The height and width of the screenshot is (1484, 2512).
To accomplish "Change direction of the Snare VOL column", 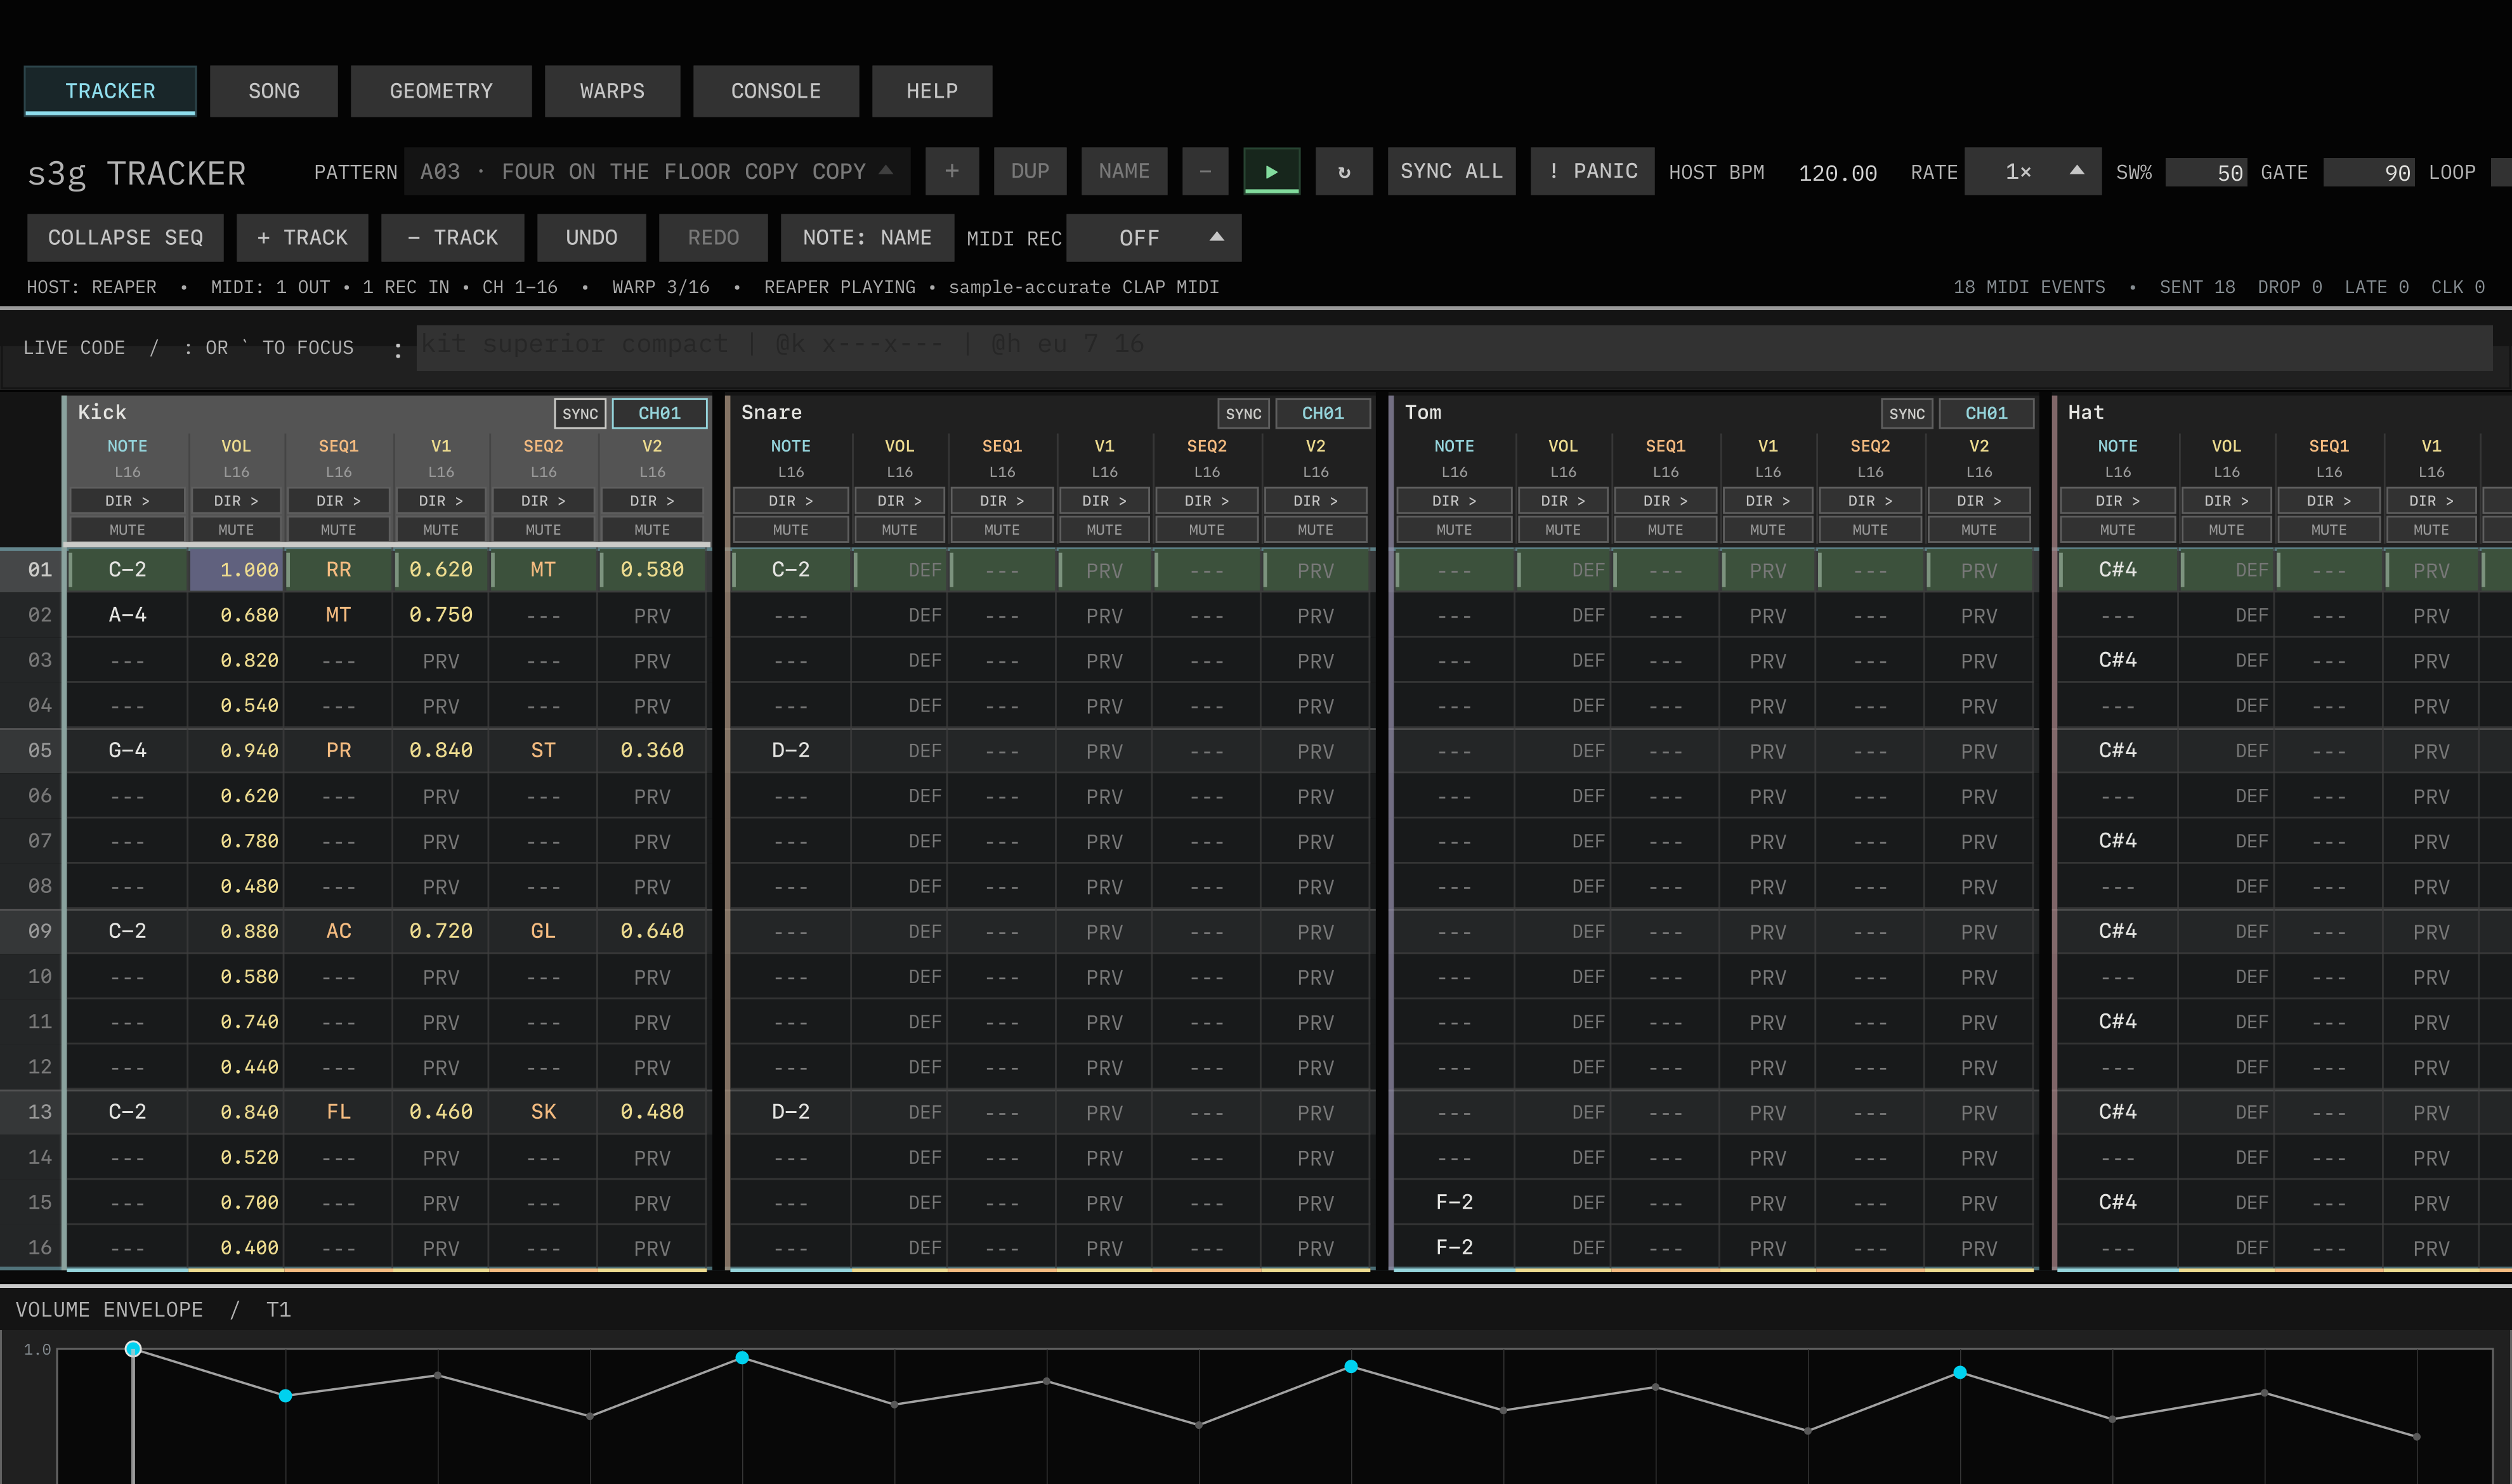I will (899, 500).
